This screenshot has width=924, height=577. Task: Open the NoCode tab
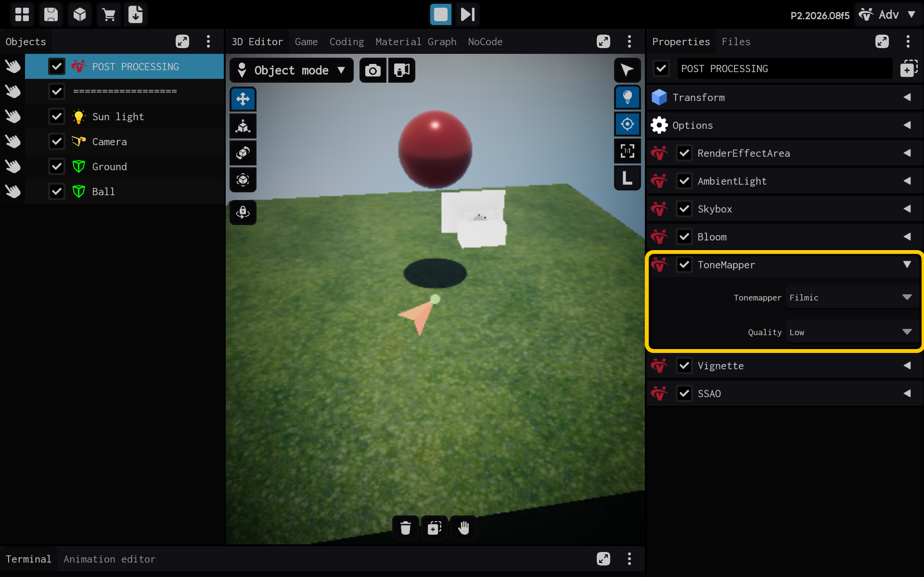pos(485,42)
